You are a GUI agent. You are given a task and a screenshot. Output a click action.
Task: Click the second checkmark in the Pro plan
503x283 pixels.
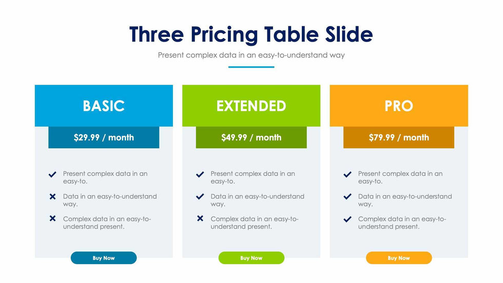[x=347, y=197]
